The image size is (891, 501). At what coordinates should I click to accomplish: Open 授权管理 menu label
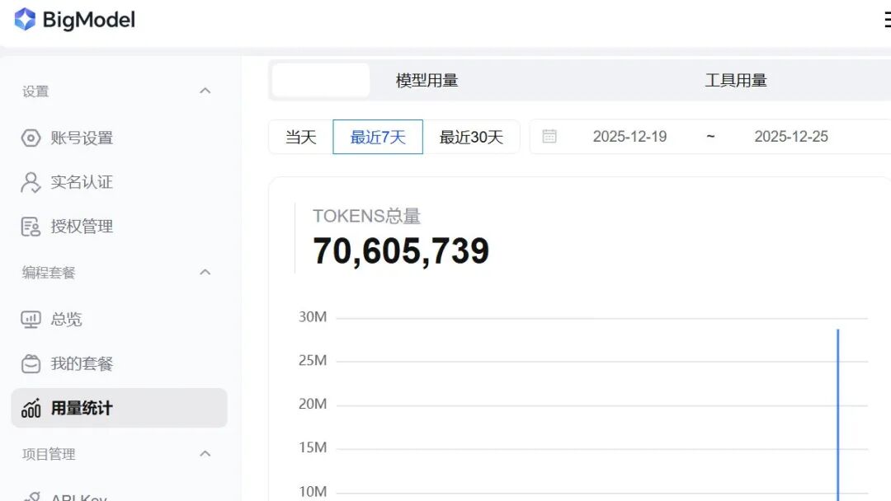click(x=82, y=227)
